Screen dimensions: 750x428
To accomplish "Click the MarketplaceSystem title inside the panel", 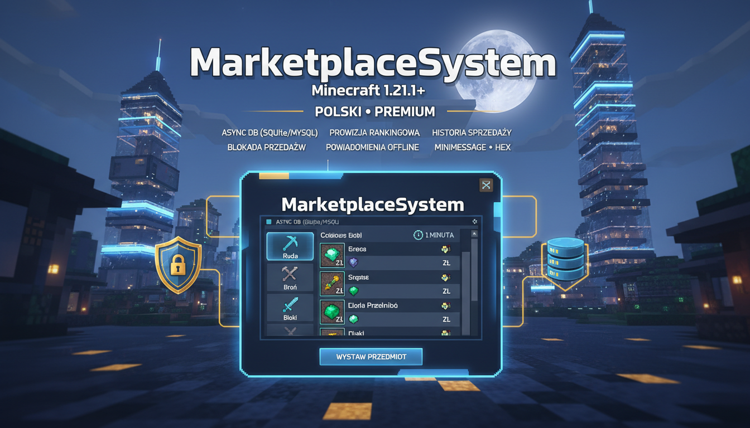I will 373,204.
